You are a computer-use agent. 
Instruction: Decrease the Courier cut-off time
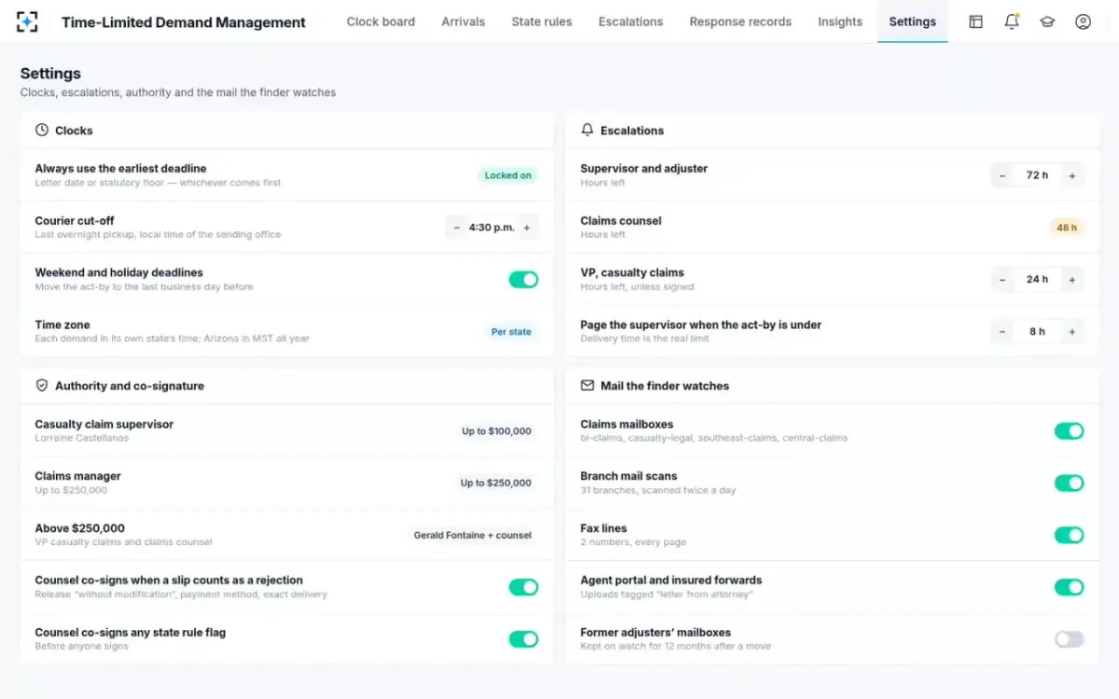pos(457,227)
